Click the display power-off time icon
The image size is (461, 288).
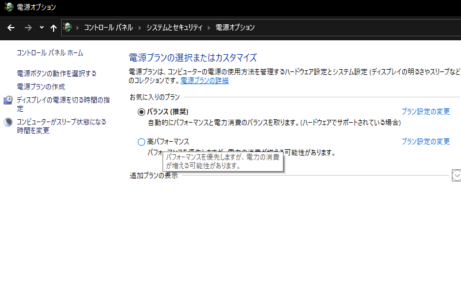coord(8,100)
